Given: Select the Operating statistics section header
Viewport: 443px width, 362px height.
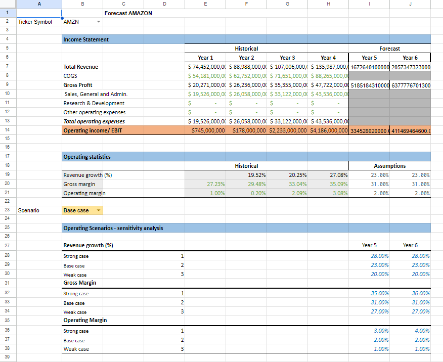Looking at the screenshot, I should (x=87, y=157).
